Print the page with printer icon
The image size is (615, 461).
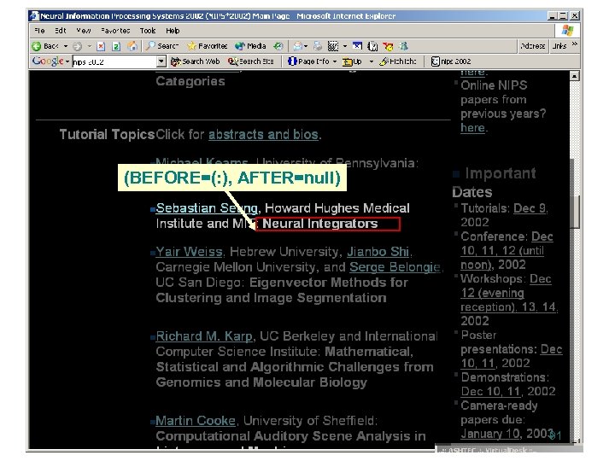[318, 46]
